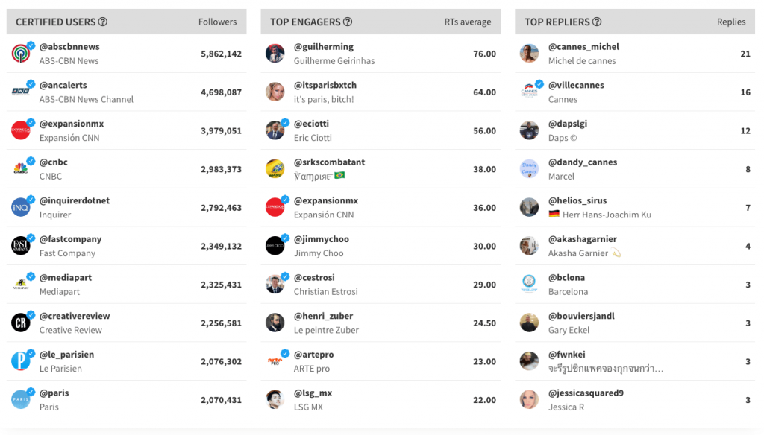764x435 pixels.
Task: Click the Le Parisien P logo avatar
Action: point(21,361)
